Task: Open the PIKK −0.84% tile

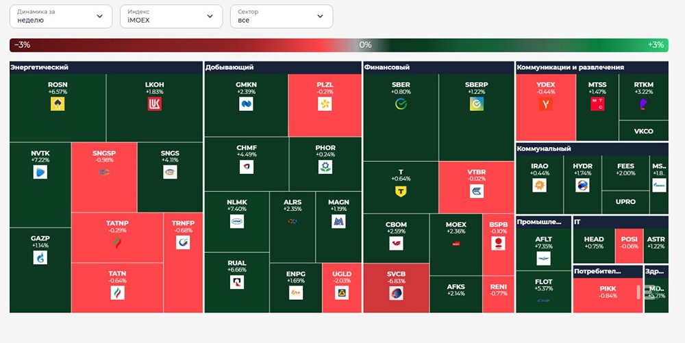Action: click(608, 296)
